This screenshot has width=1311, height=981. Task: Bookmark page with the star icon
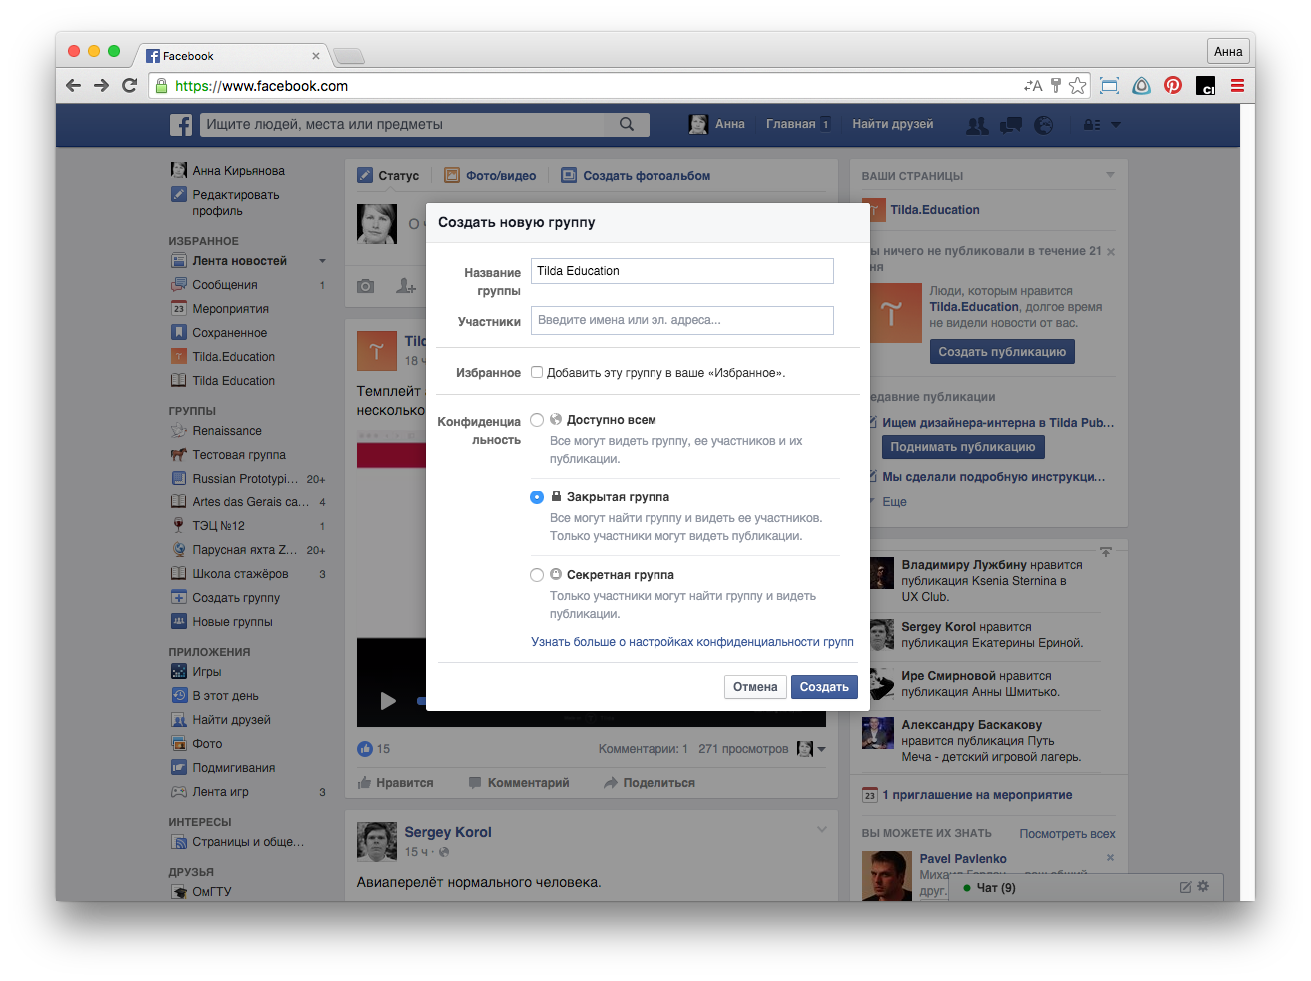(x=1077, y=86)
